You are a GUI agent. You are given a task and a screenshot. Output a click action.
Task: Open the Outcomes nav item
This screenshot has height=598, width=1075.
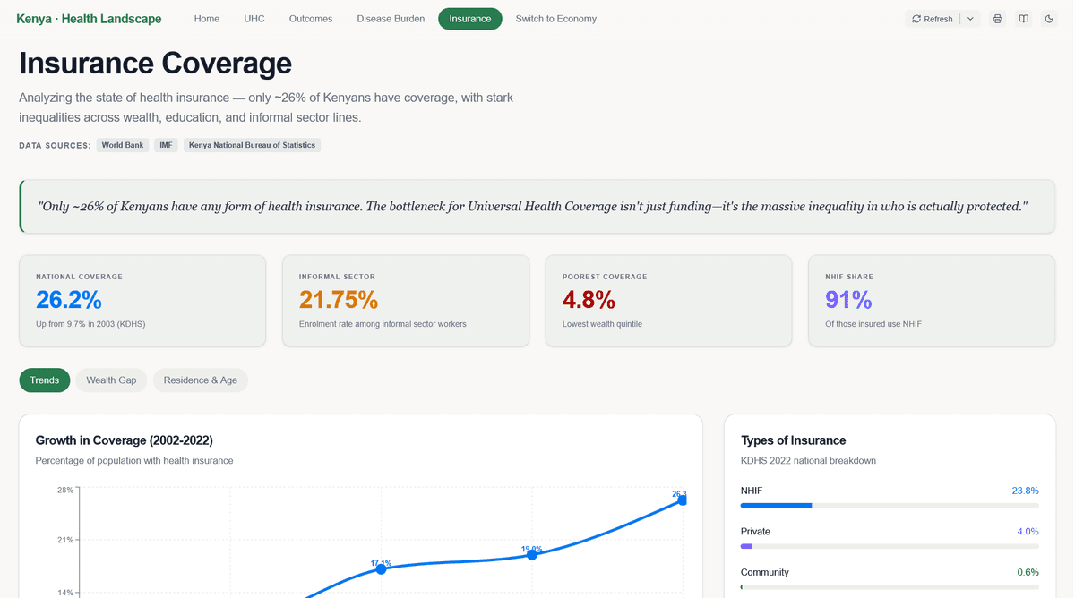pyautogui.click(x=311, y=19)
